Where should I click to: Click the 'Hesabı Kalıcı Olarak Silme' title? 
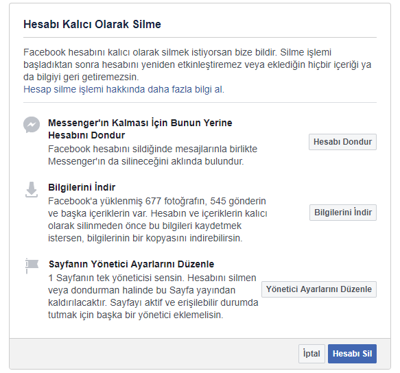coord(92,25)
